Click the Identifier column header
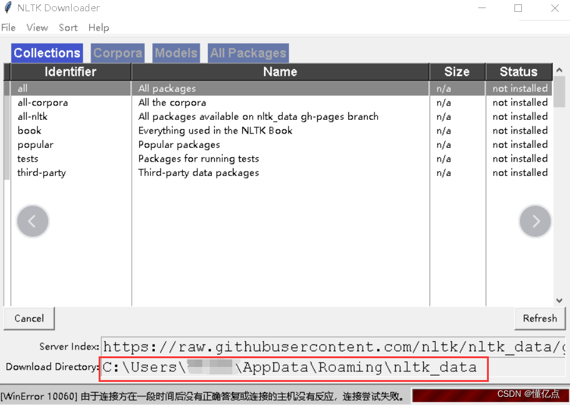 click(70, 71)
